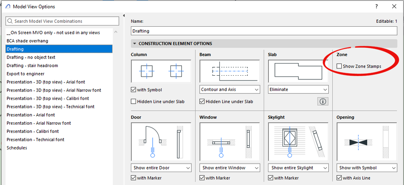Screen dimensions: 404x185
Task: Open the Slab 'Eliminate' dropdown
Action: [x=298, y=89]
